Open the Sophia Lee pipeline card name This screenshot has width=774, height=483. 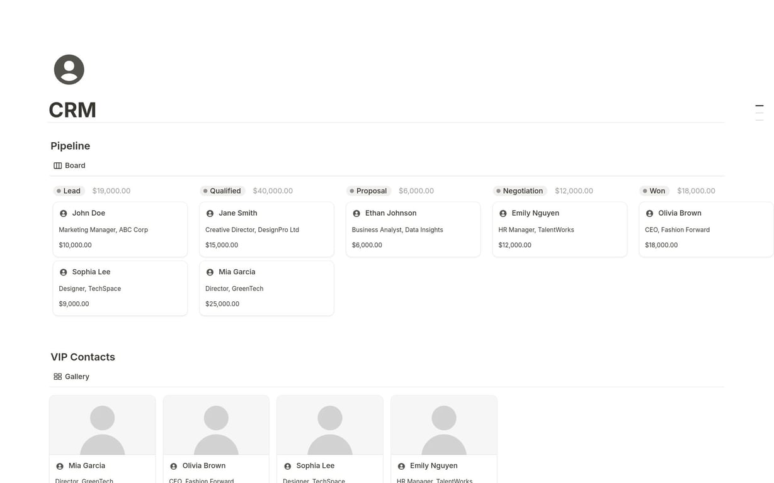point(91,272)
